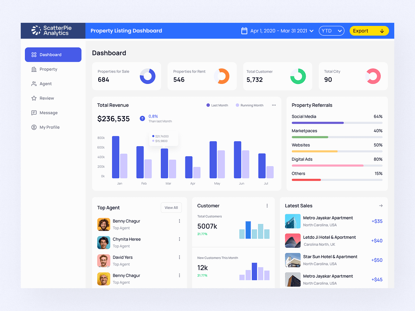Open the Property section icon
The image size is (415, 311).
pyautogui.click(x=34, y=69)
